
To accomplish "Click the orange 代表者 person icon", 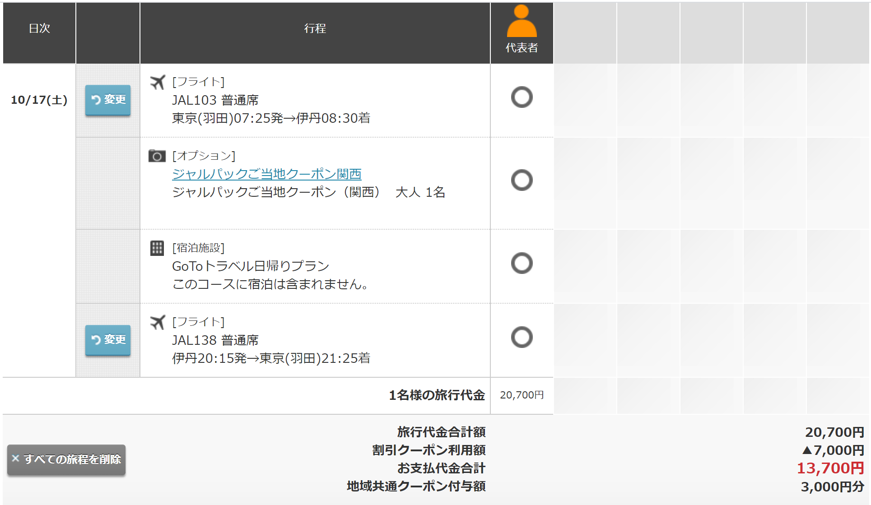I will click(522, 22).
